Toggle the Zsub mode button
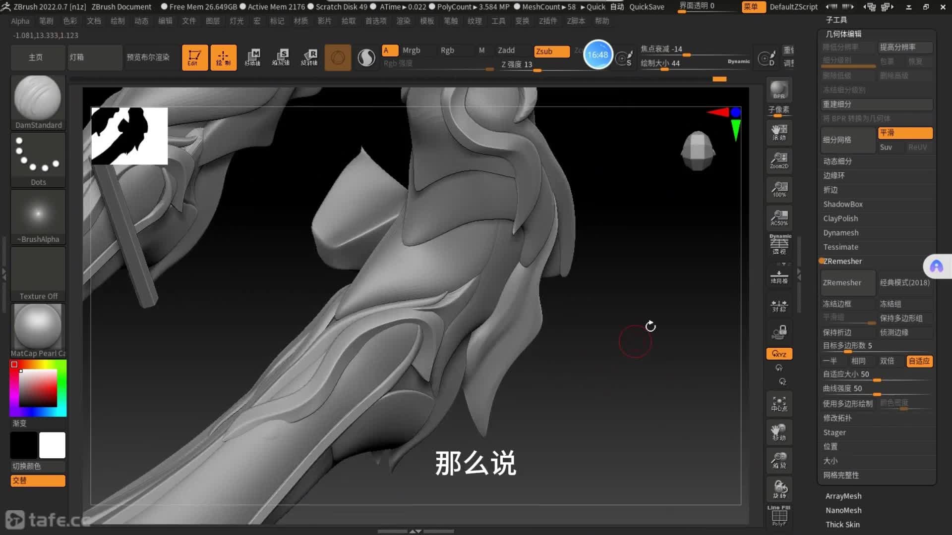This screenshot has height=535, width=952. 551,52
